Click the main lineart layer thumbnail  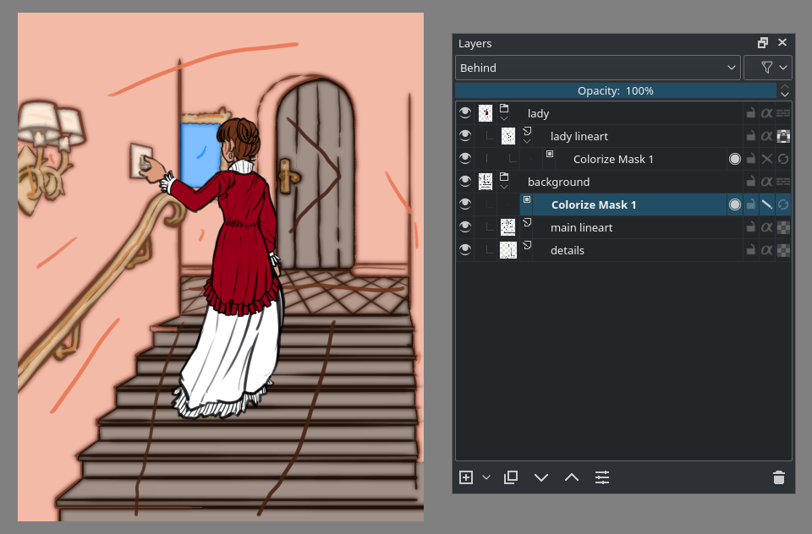point(507,227)
